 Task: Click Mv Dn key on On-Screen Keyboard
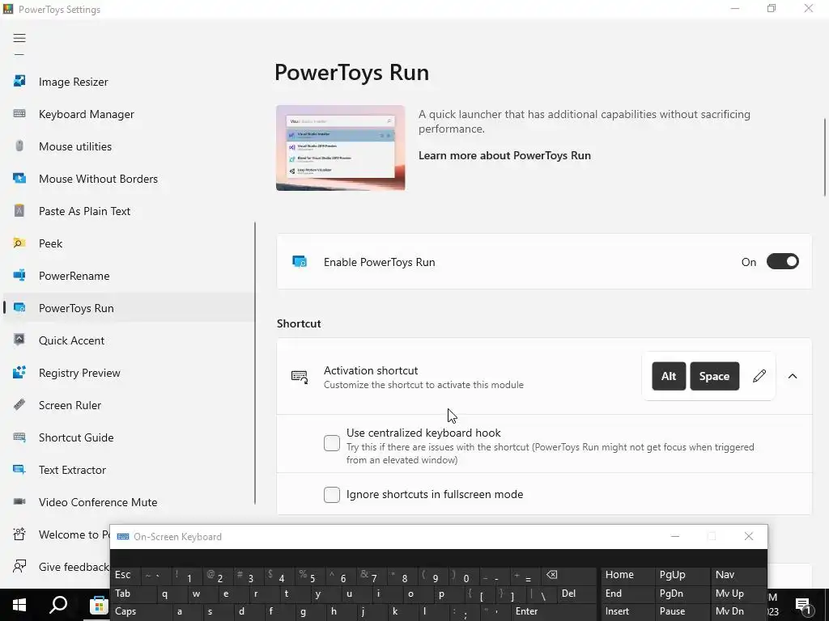click(738, 611)
